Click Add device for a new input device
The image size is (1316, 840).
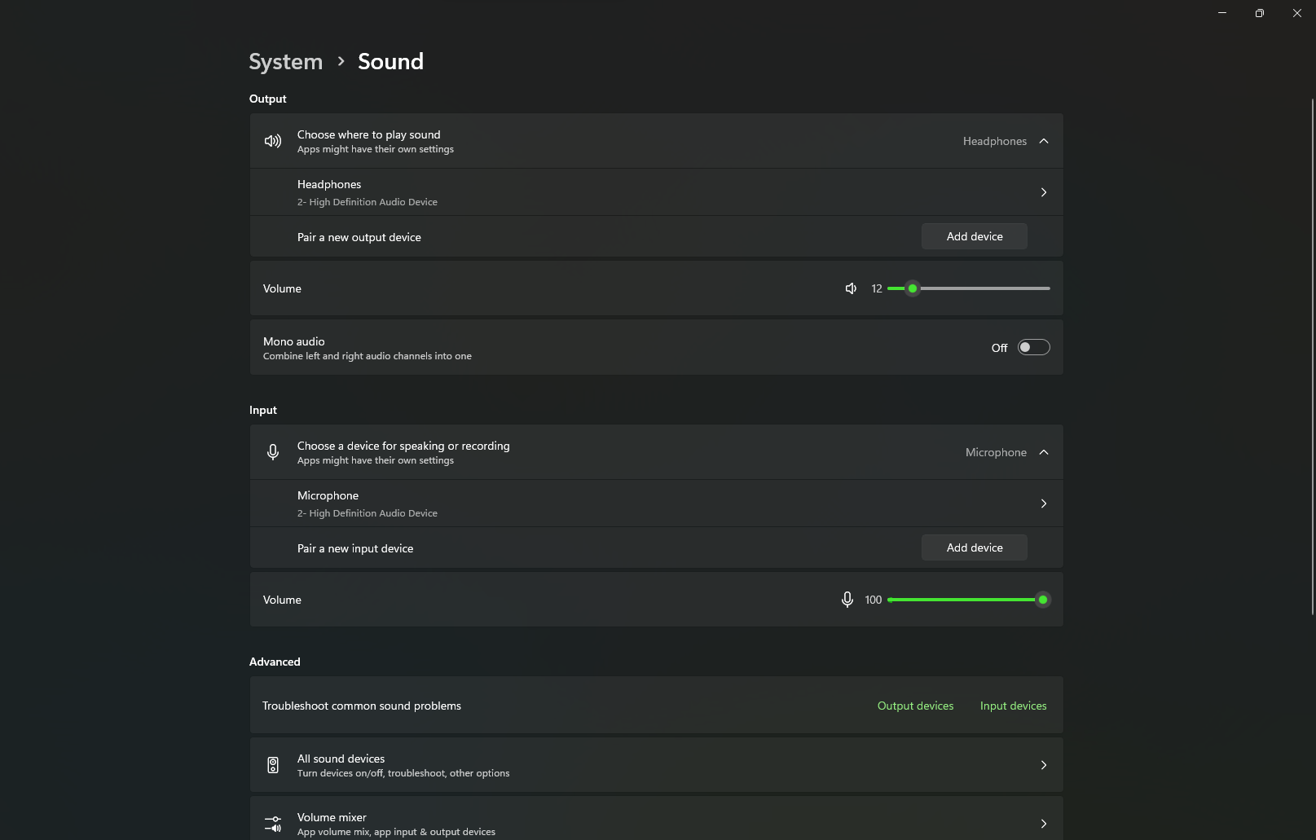click(974, 548)
